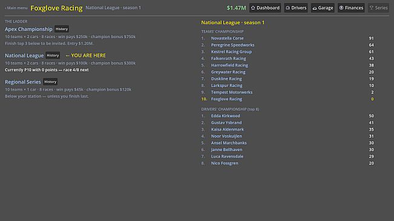Click the Dashboard home icon
This screenshot has width=394, height=221.
click(253, 8)
